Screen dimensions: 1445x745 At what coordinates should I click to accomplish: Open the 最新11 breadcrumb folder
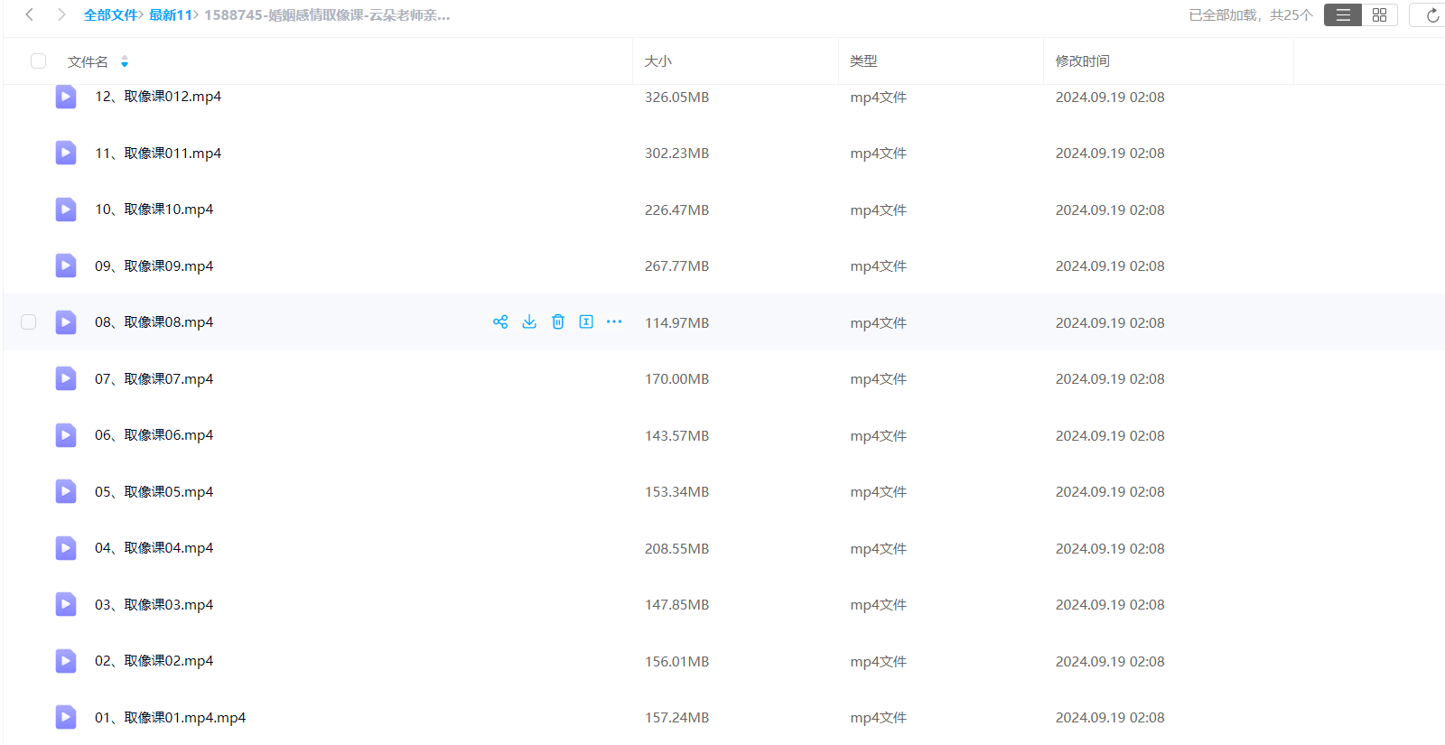point(171,15)
